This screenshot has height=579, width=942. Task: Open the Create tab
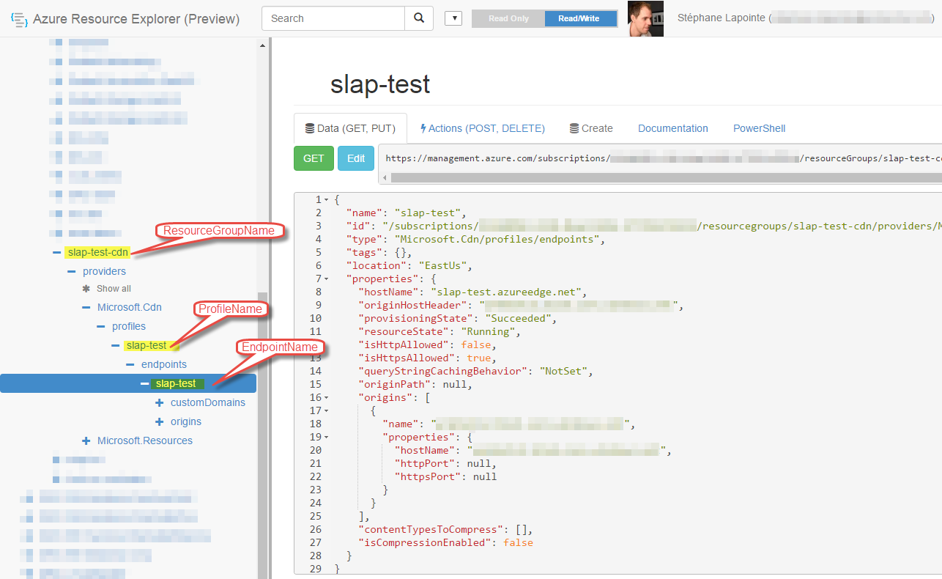(x=591, y=128)
